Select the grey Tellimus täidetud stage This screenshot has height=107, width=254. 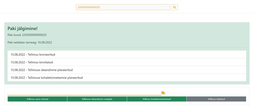pos(216,99)
